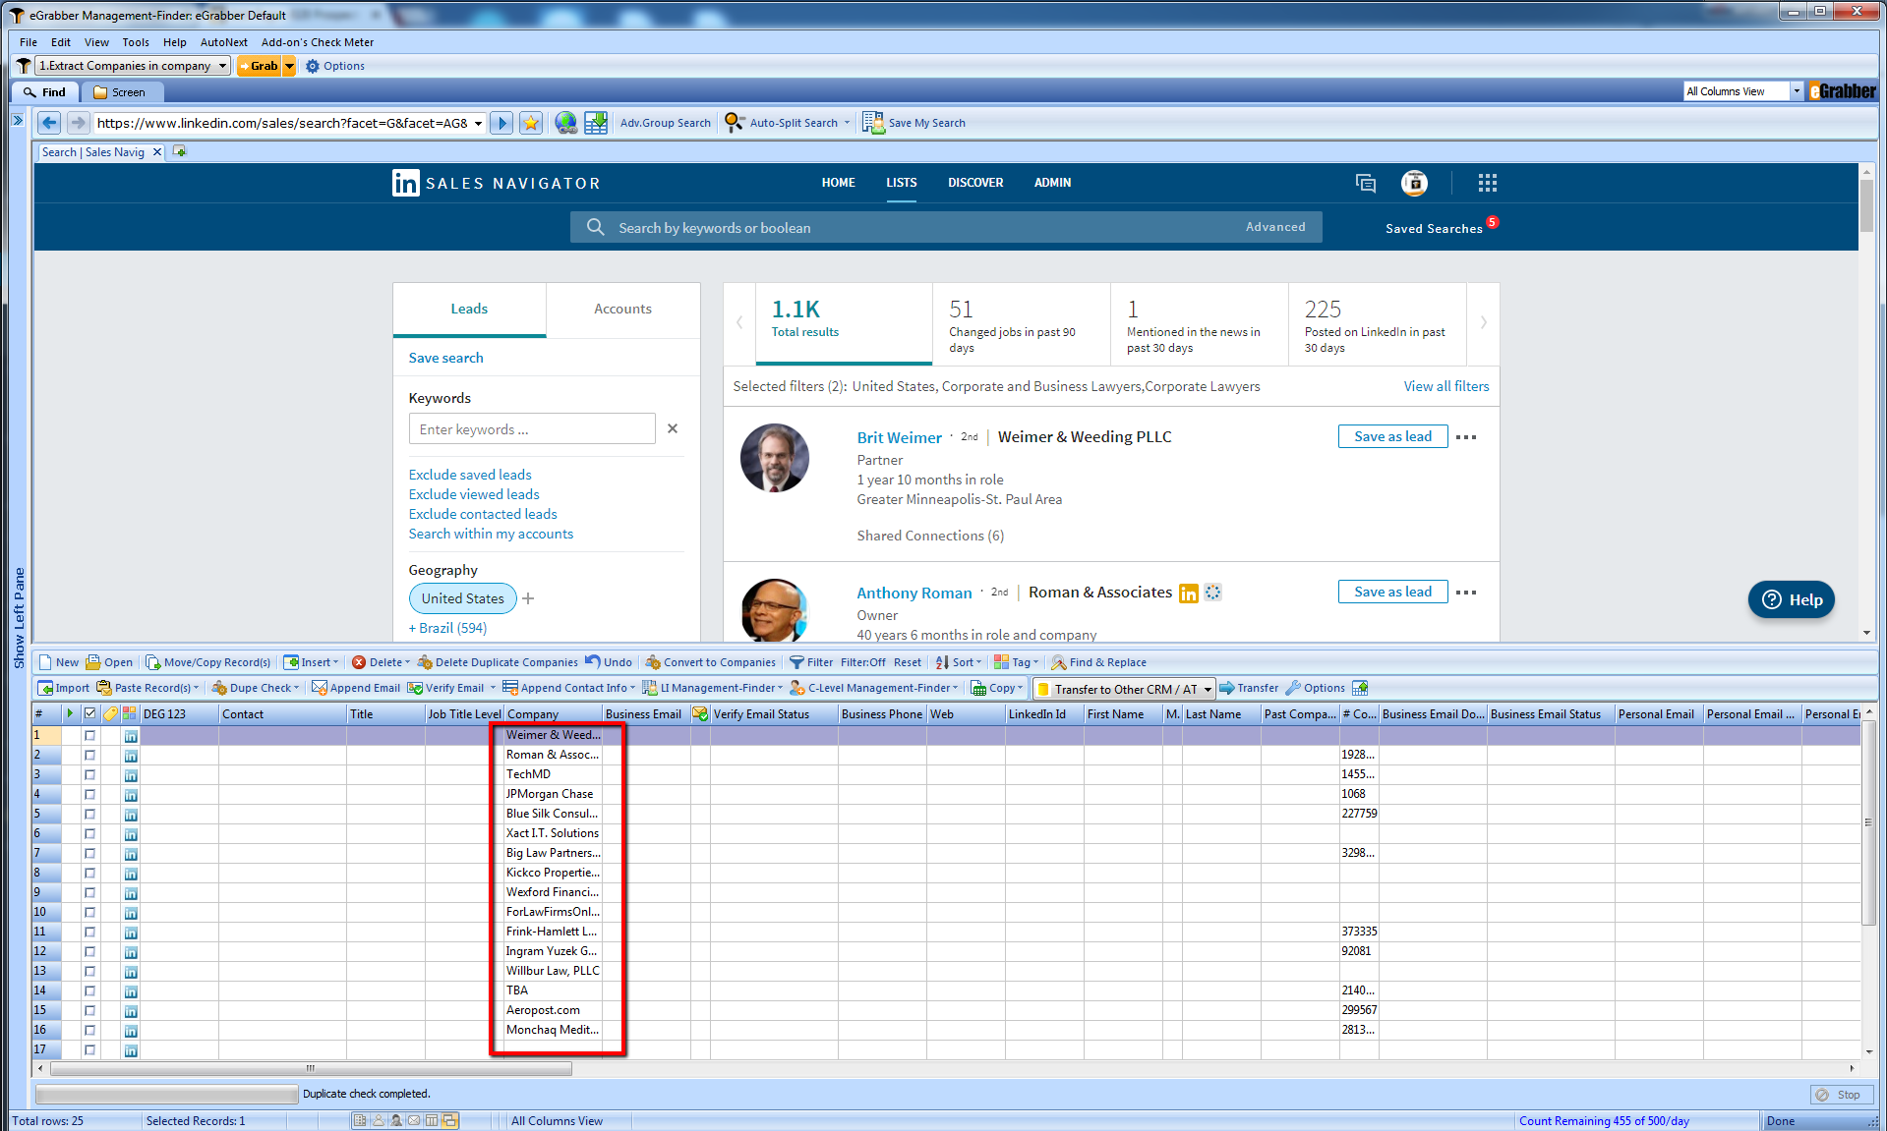This screenshot has height=1131, width=1887.
Task: Switch to the Accounts tab
Action: coord(622,309)
